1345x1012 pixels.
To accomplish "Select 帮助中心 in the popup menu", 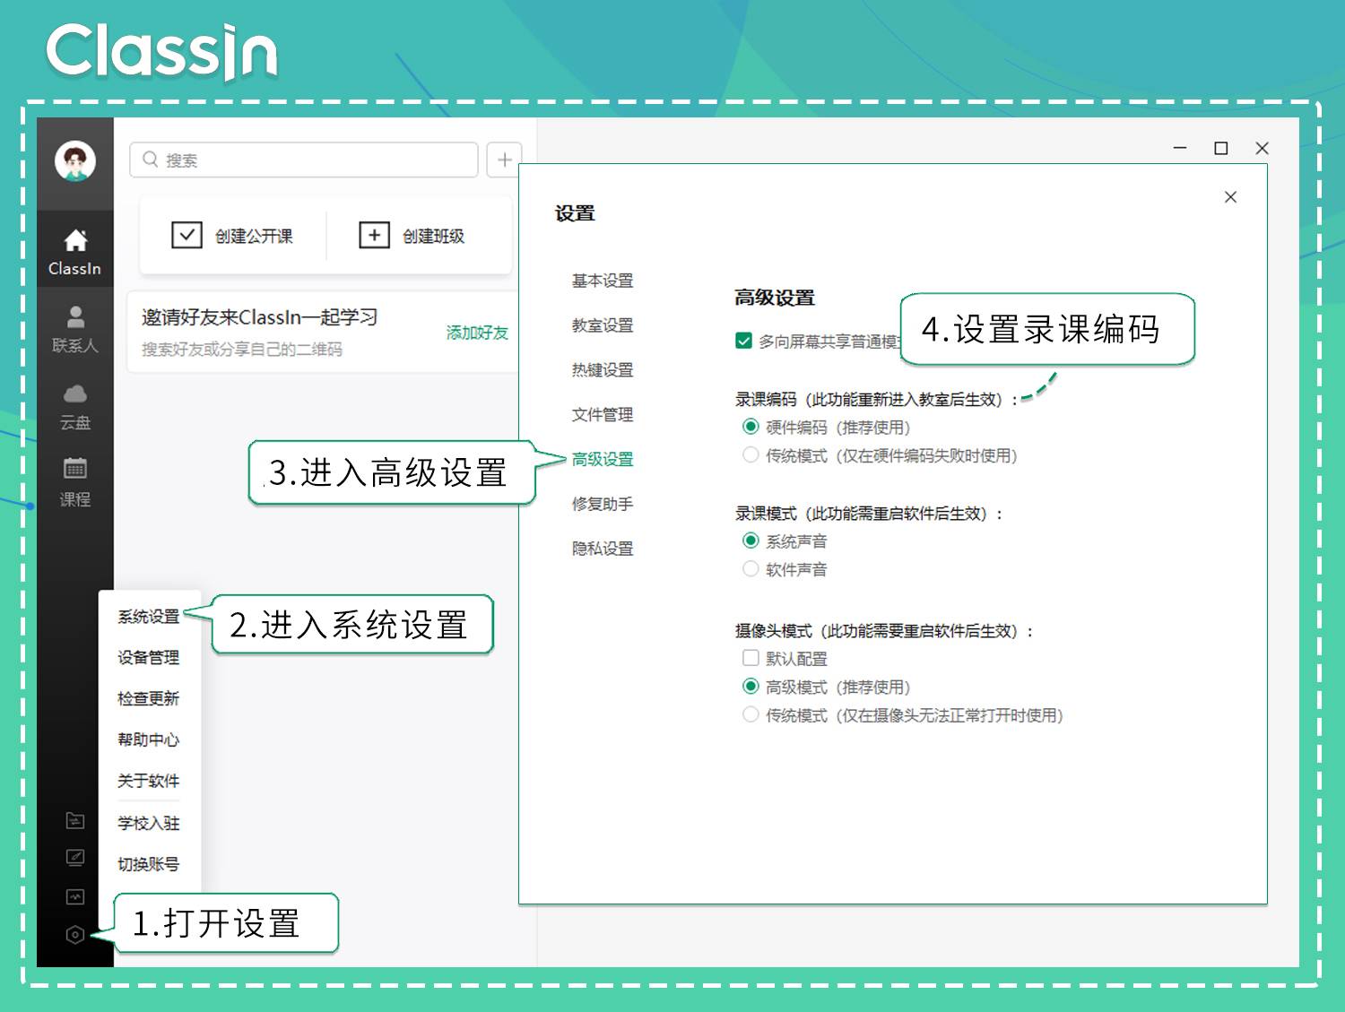I will (x=149, y=740).
